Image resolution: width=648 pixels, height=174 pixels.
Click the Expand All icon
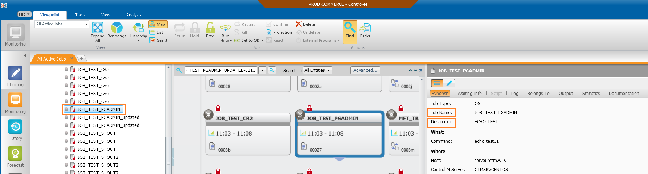click(98, 28)
